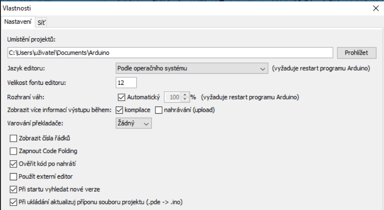Close the Vlastnosti dialog window

tap(375, 8)
